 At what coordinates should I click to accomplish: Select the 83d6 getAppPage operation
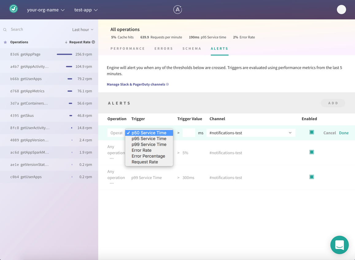click(x=49, y=54)
